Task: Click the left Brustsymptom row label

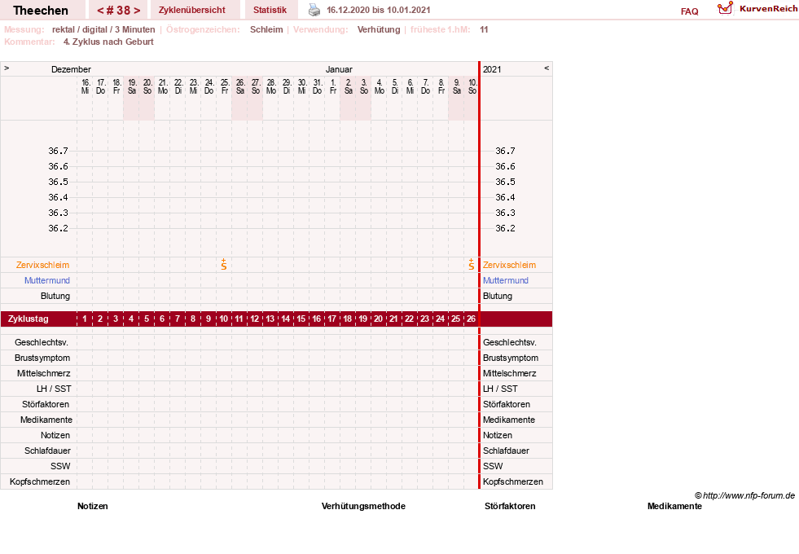Action: click(42, 358)
